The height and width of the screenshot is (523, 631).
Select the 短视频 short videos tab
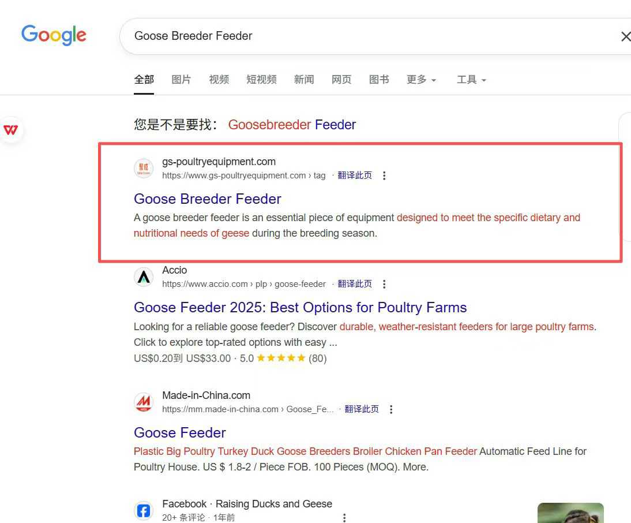tap(261, 80)
